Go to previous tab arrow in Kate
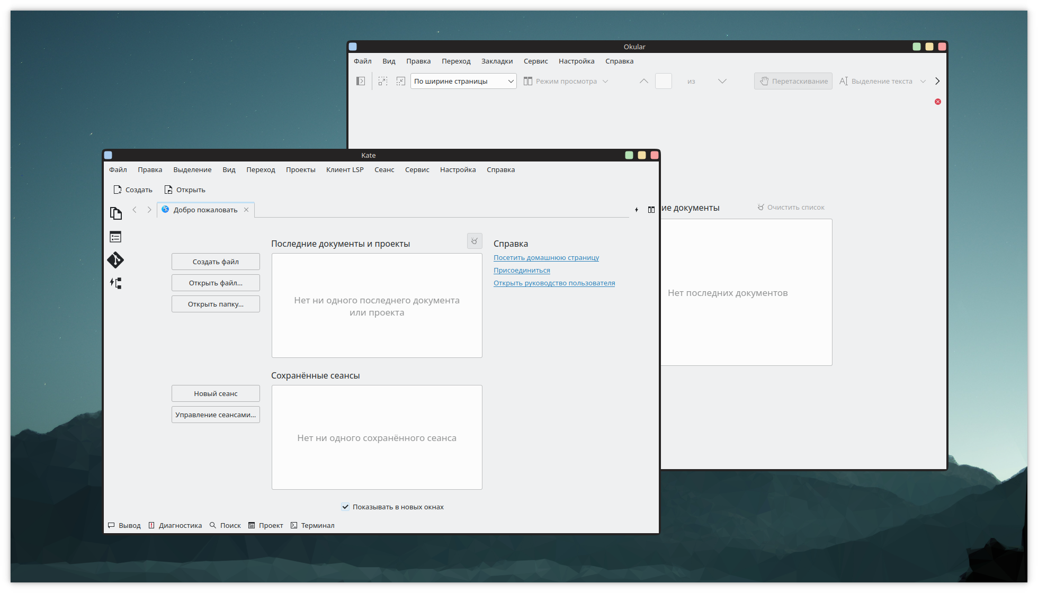 [x=135, y=210]
